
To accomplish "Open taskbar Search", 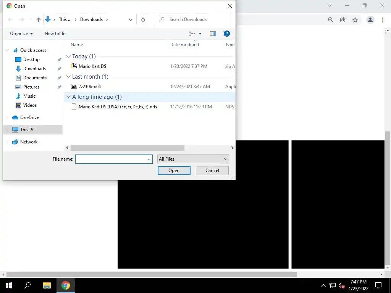I will click(x=27, y=285).
